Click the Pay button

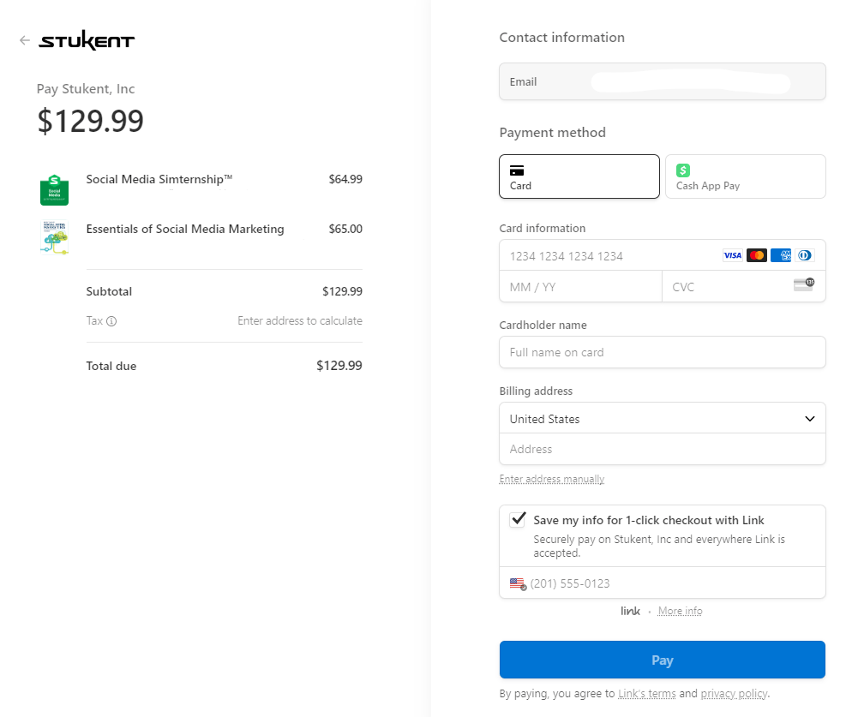pyautogui.click(x=662, y=660)
